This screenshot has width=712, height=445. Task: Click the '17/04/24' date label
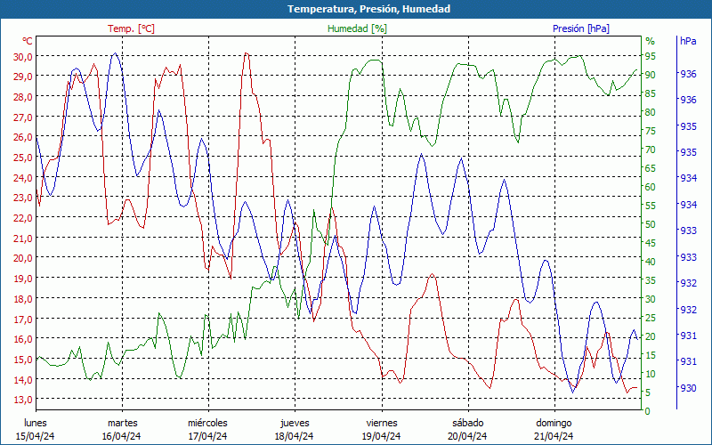coord(208,436)
